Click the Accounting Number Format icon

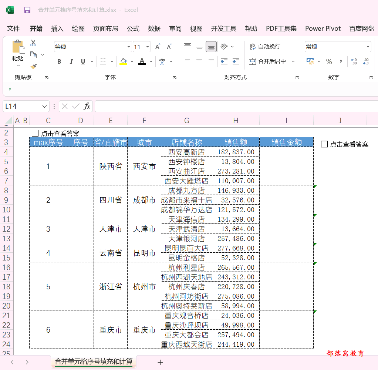tap(310, 61)
